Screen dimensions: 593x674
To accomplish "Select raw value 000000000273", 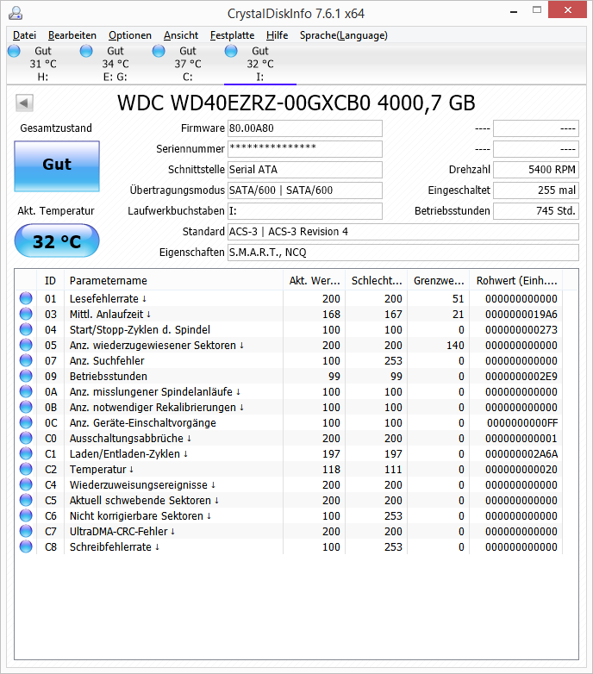I will click(521, 330).
